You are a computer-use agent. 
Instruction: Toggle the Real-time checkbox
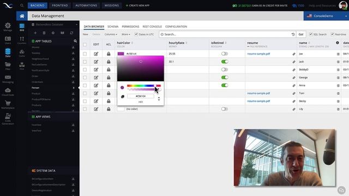pos(332,34)
